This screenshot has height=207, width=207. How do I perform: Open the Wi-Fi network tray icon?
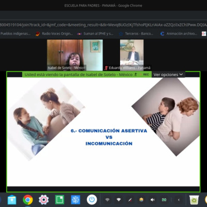[119, 200]
